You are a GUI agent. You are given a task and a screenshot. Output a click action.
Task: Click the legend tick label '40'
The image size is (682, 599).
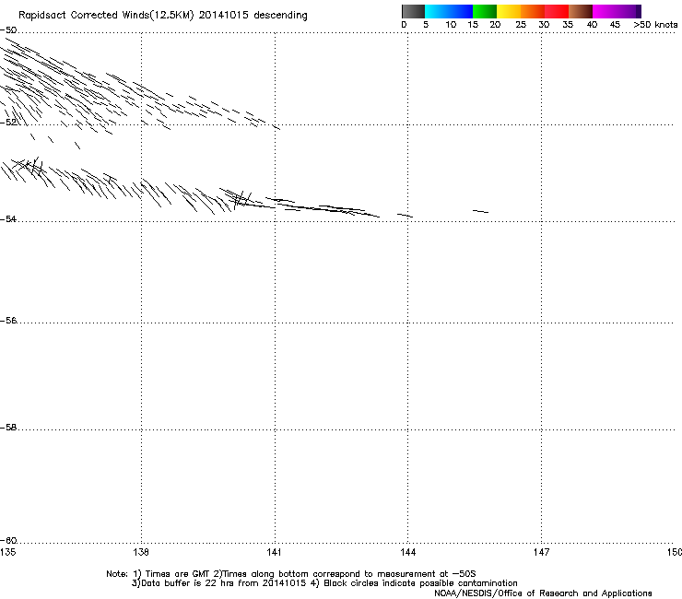coord(592,25)
